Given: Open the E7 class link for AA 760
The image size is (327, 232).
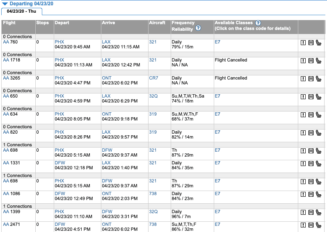Looking at the screenshot, I should point(217,42).
